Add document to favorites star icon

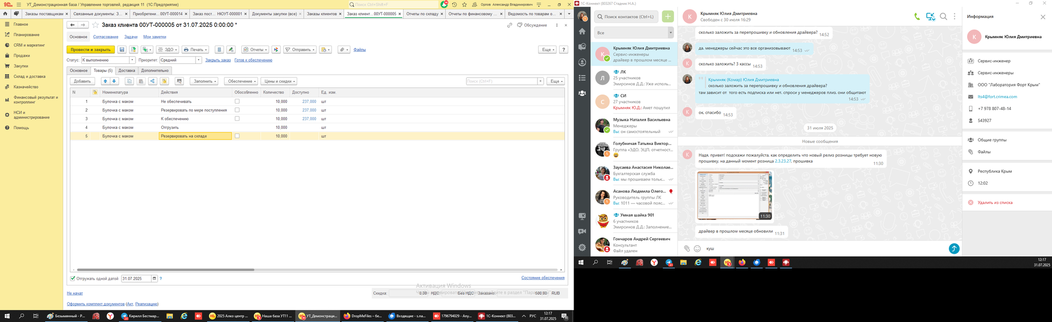(96, 25)
